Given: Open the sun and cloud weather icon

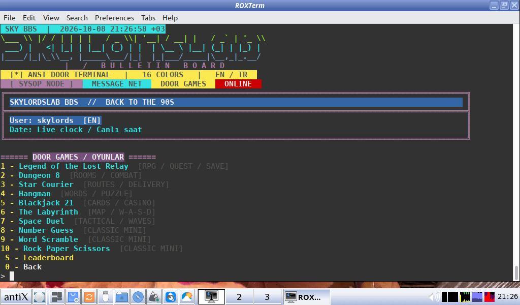Looking at the screenshot, I should point(187,297).
